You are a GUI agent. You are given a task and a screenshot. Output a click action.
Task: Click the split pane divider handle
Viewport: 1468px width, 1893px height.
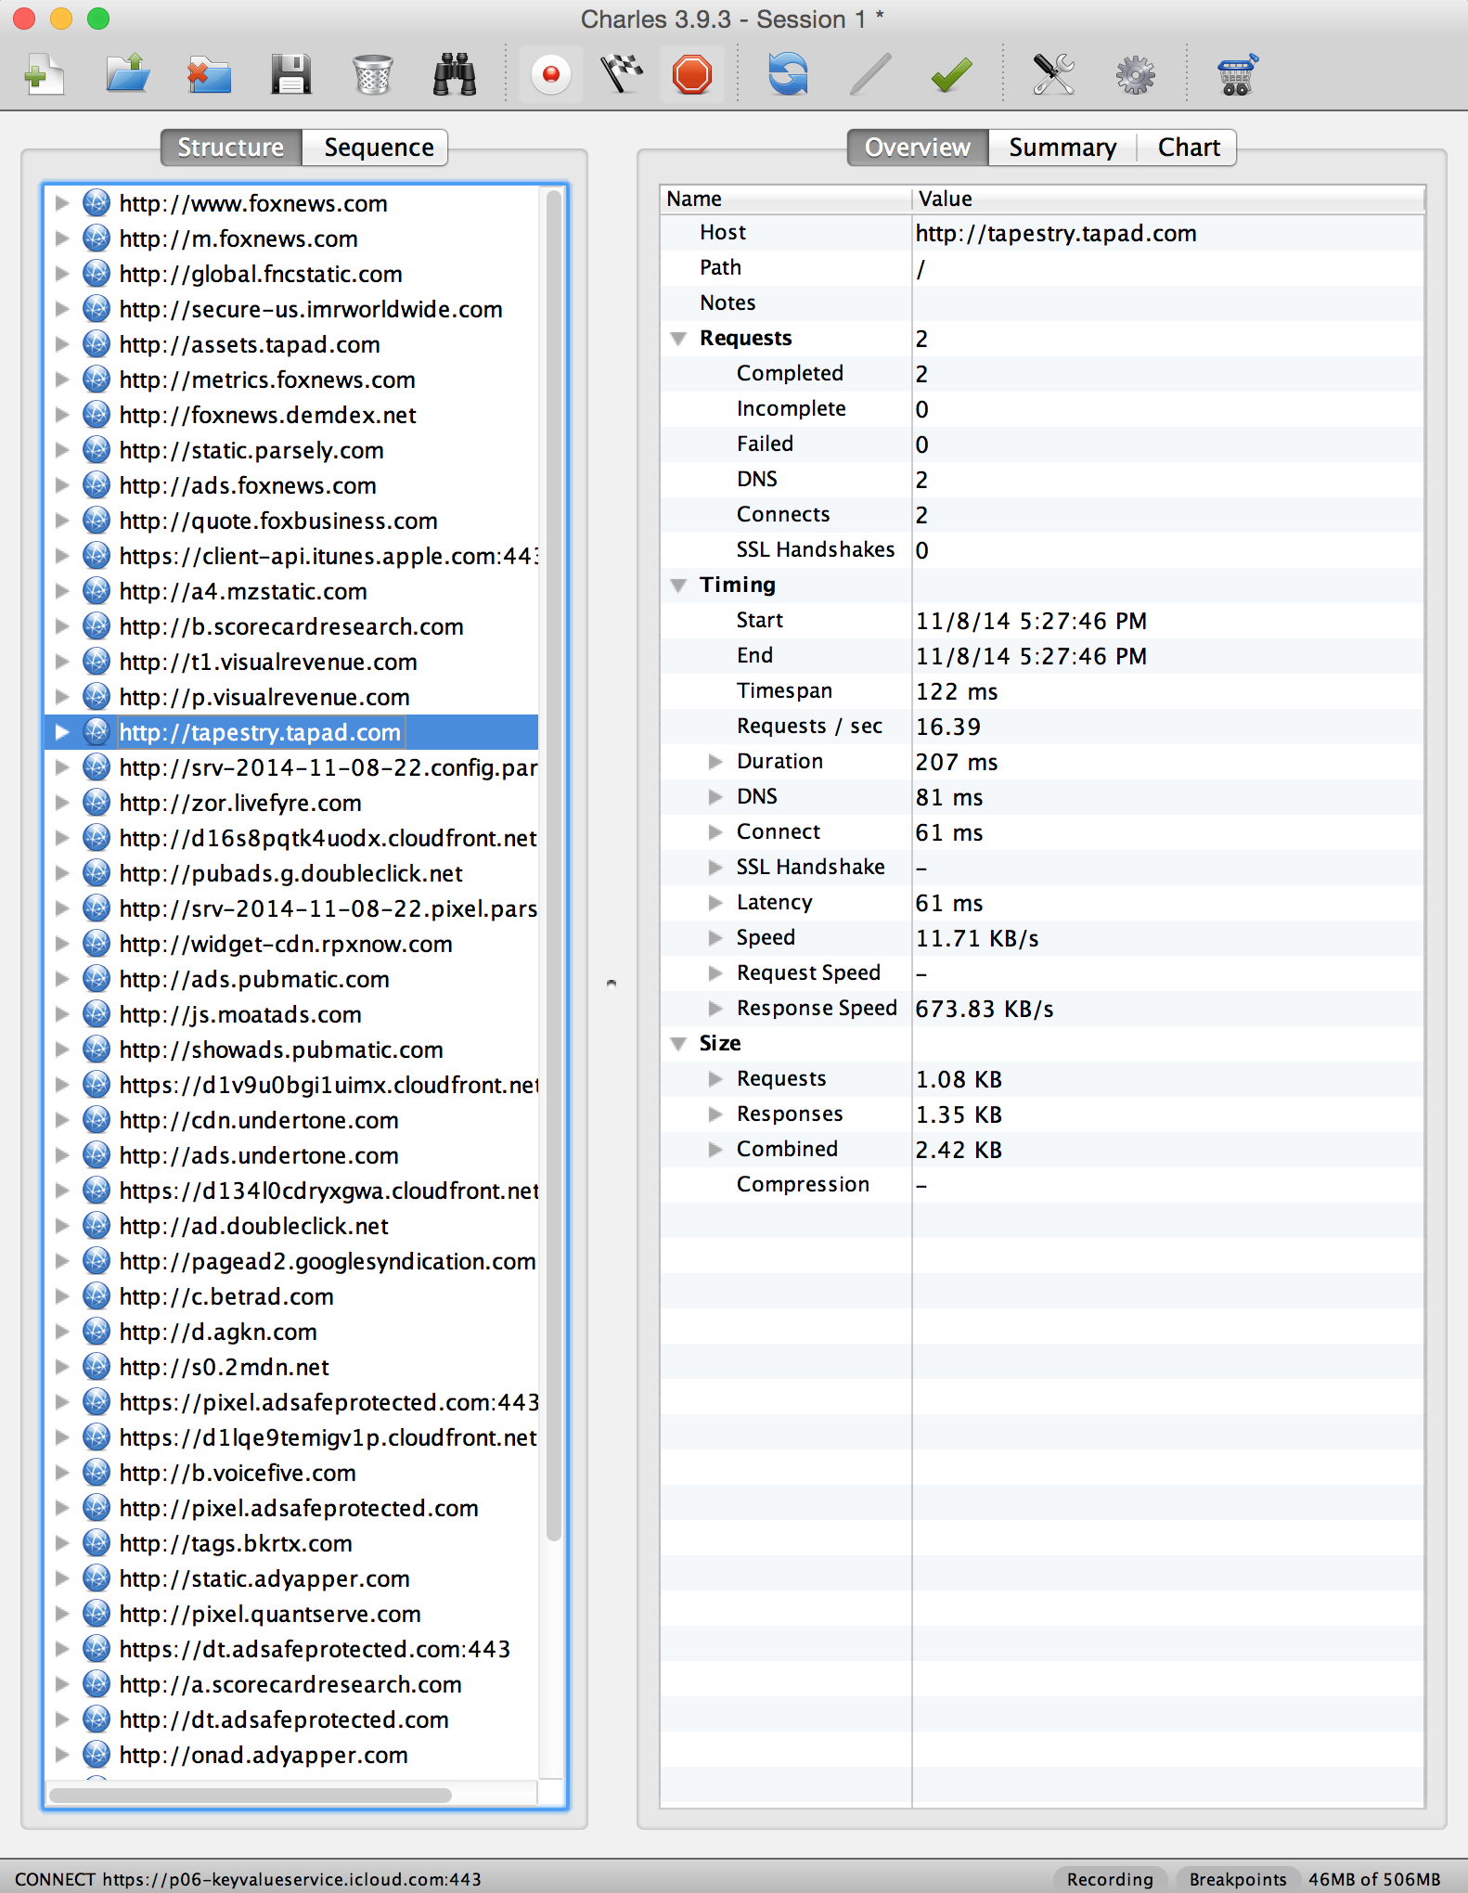612,982
